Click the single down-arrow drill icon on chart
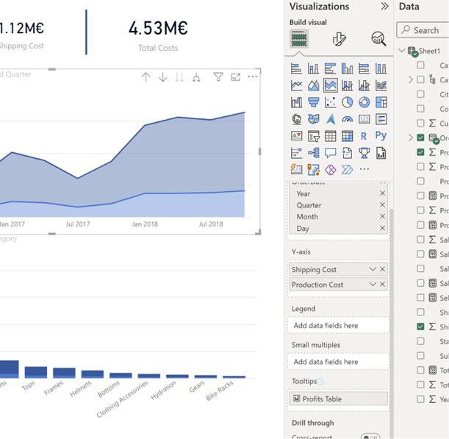 162,77
